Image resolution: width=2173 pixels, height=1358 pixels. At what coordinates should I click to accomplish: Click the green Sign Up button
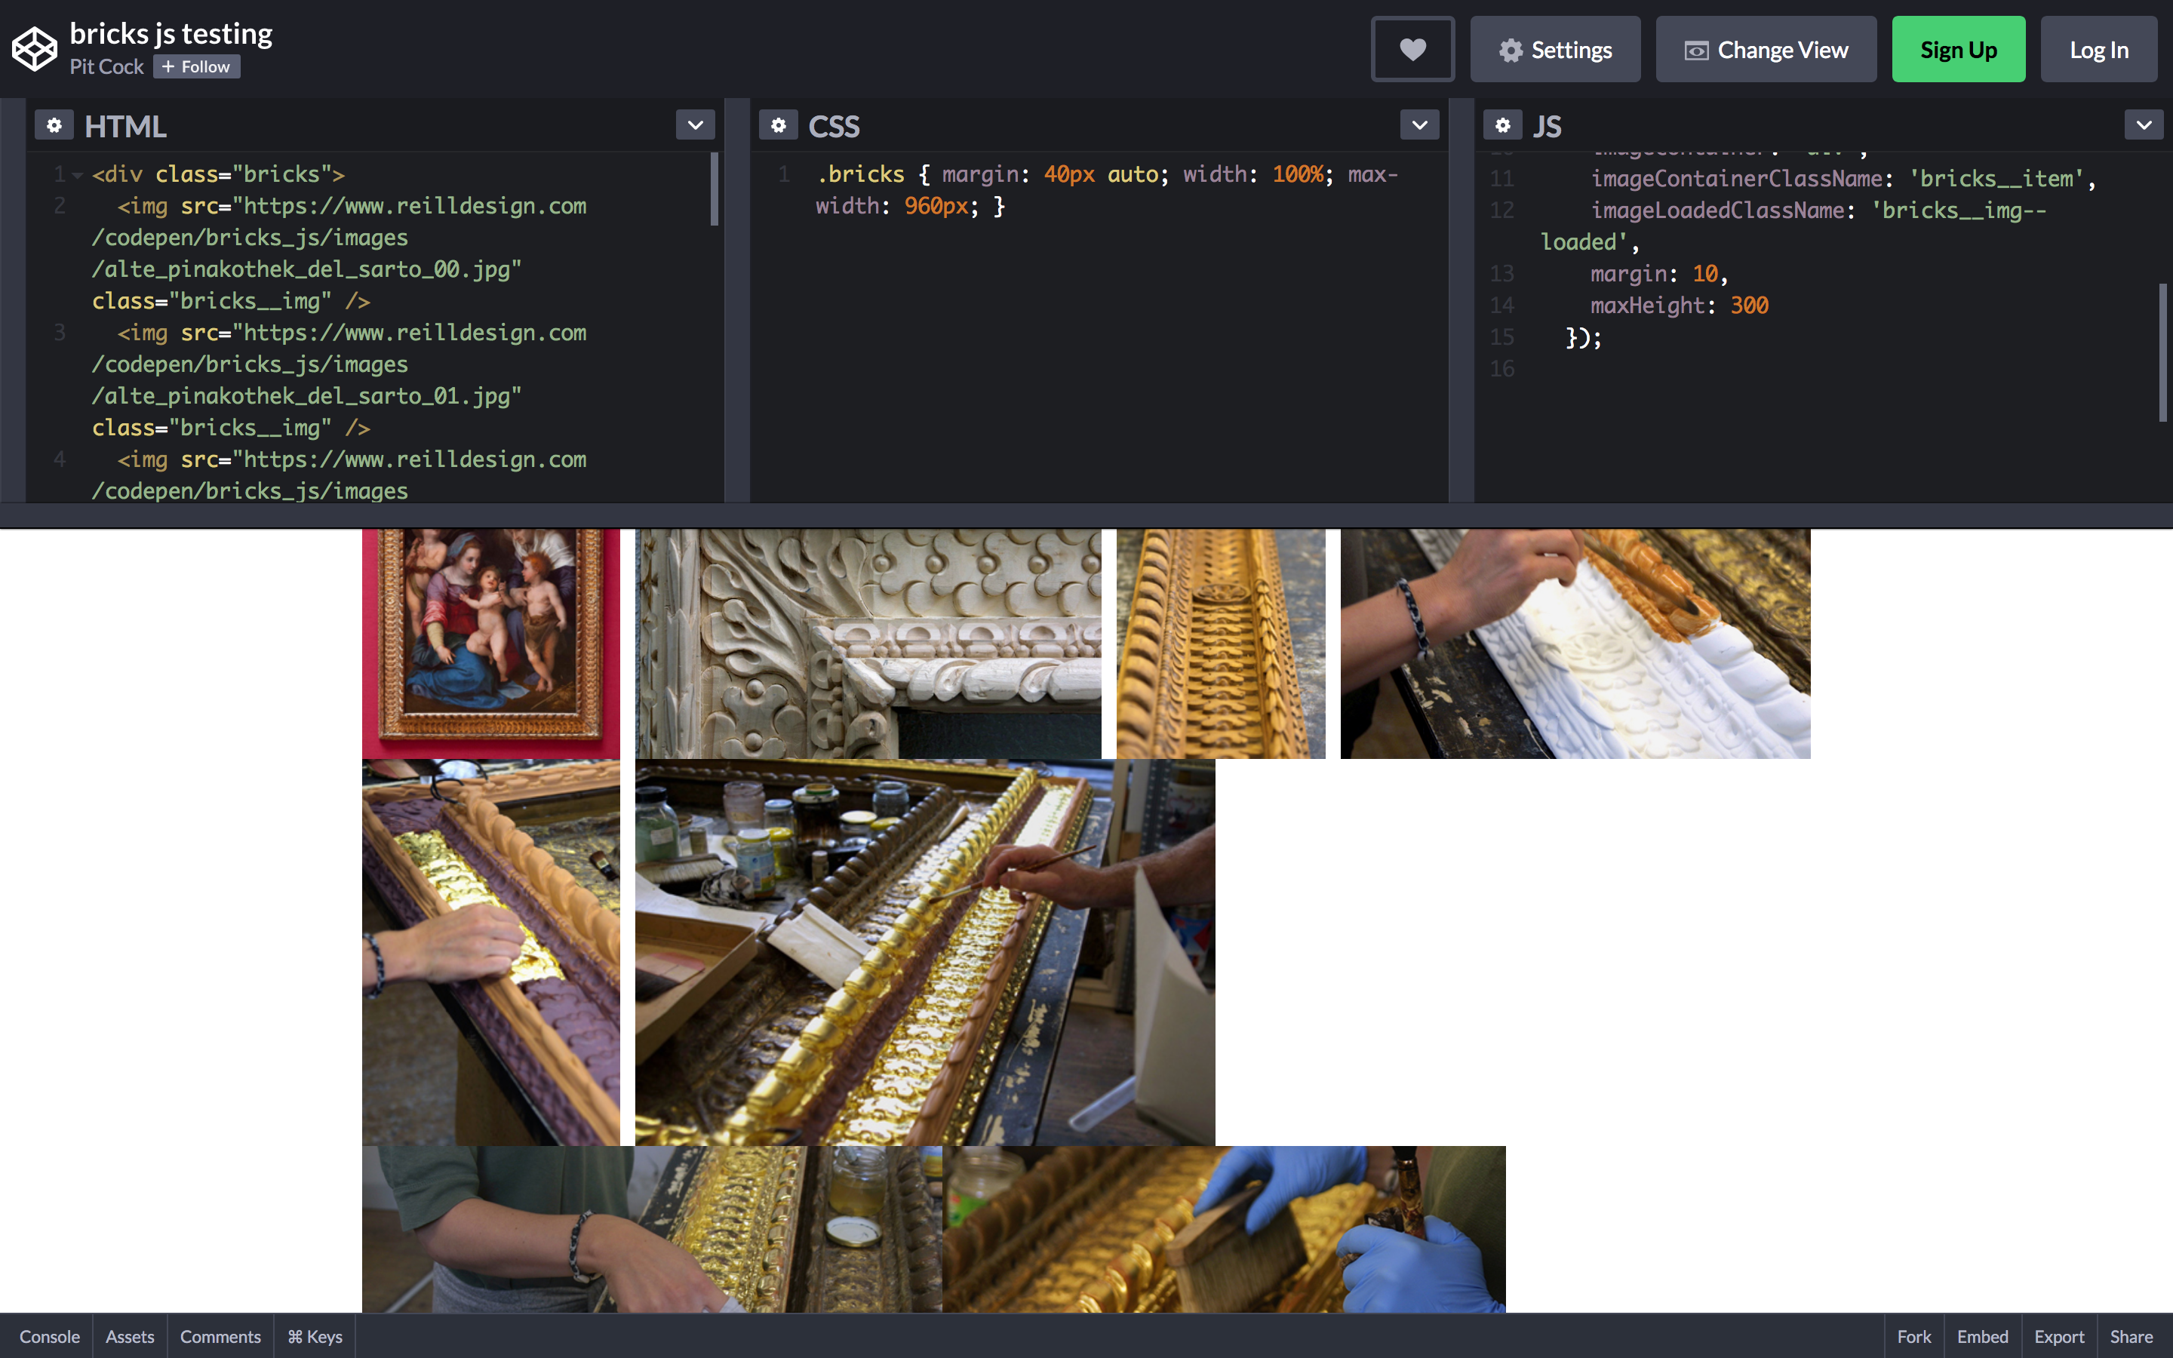pyautogui.click(x=1957, y=49)
